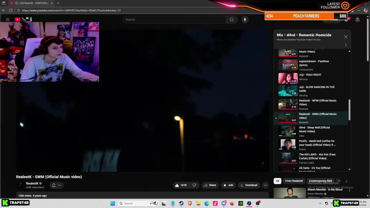Switch to the RealestK - SWM browser tab
The image size is (370, 208).
[x=31, y=3]
